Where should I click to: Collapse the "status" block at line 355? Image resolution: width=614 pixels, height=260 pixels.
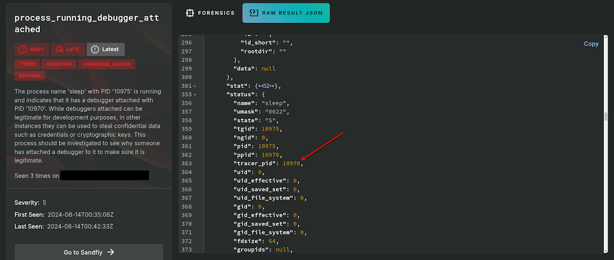[x=195, y=95]
